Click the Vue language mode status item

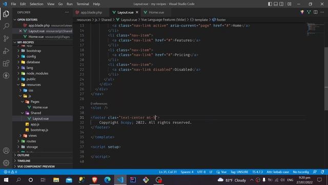point(221,172)
